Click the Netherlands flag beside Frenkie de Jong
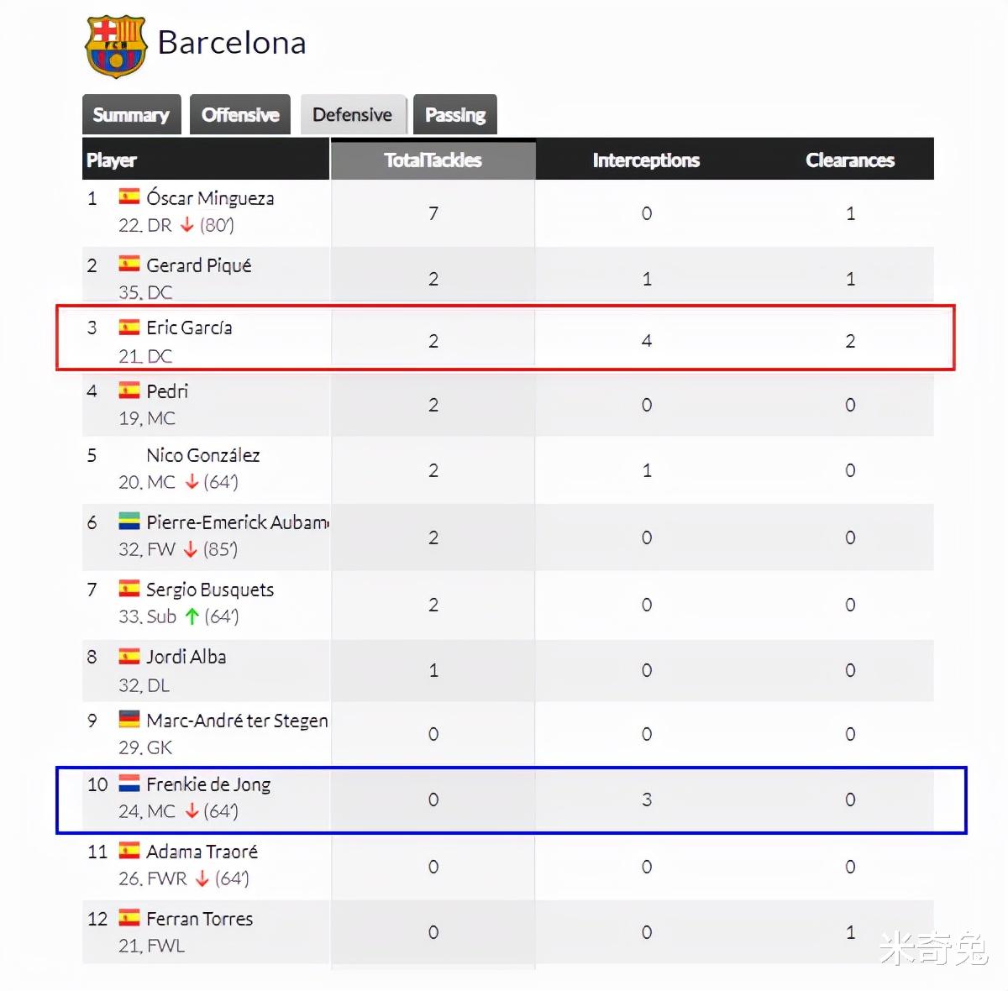Viewport: 1008px width, 991px height. coord(129,784)
